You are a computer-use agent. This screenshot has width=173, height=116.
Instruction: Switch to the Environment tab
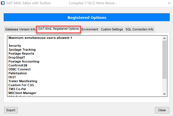pos(90,29)
